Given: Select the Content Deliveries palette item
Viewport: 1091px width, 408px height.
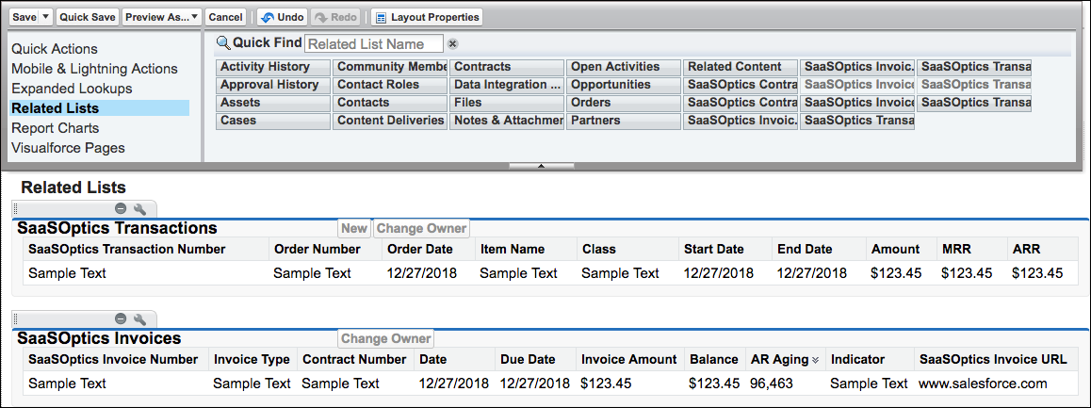Looking at the screenshot, I should pyautogui.click(x=390, y=121).
